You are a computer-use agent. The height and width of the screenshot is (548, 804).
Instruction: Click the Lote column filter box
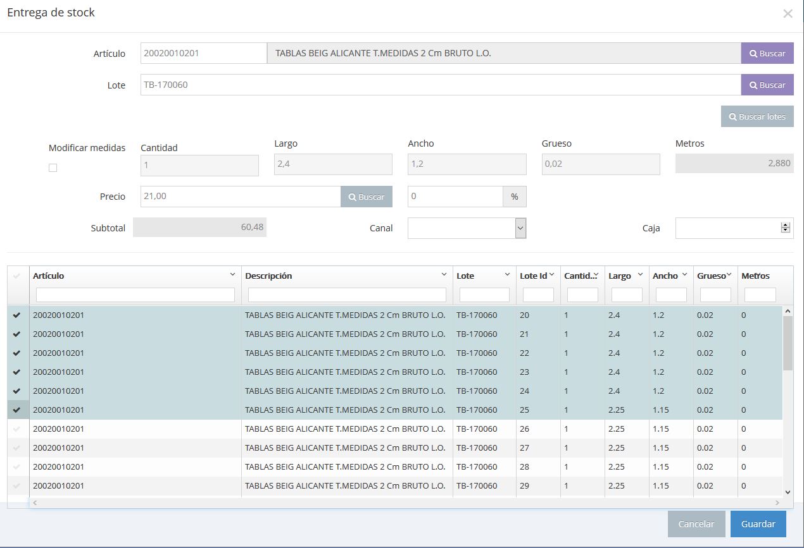point(484,295)
